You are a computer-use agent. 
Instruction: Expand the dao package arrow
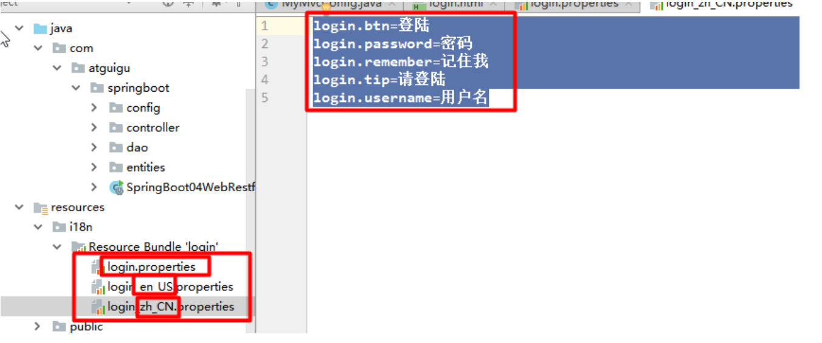94,148
